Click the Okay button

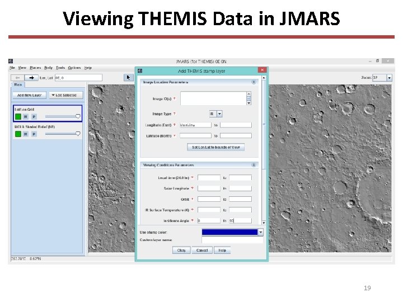click(x=181, y=250)
